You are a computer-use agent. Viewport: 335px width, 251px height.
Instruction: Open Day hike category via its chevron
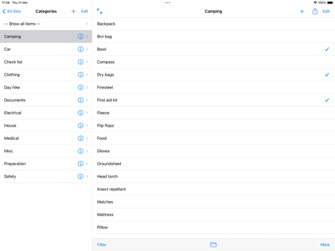tap(87, 87)
